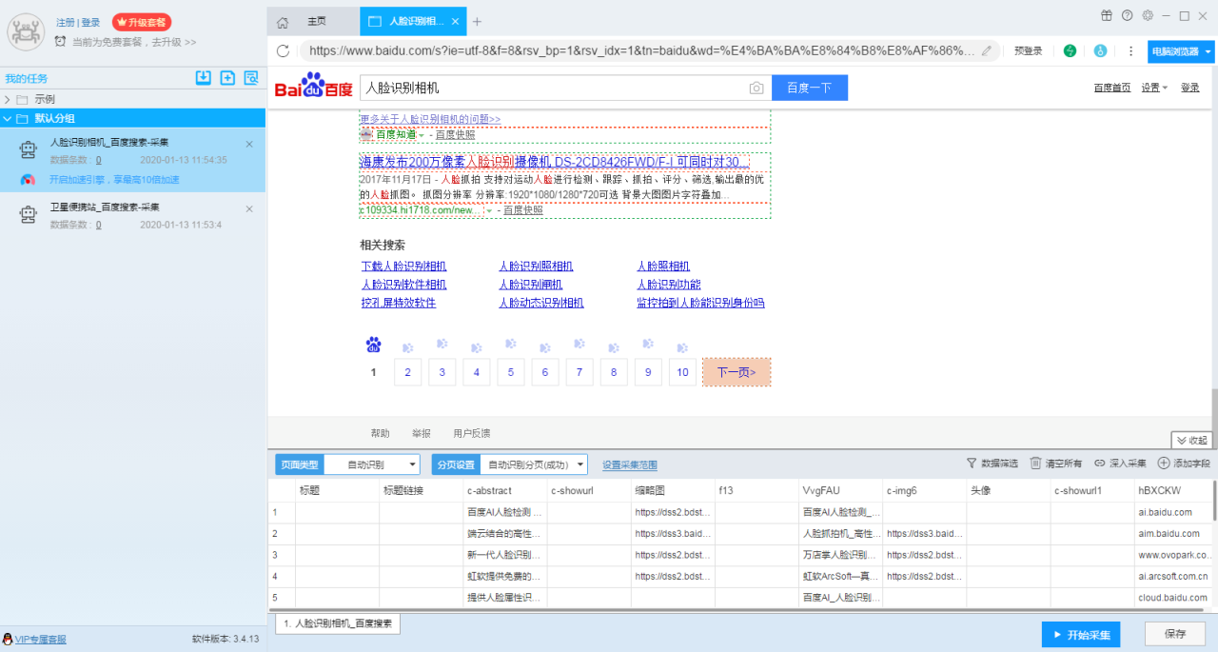The height and width of the screenshot is (652, 1218).
Task: Click the 注册 link
Action: point(66,22)
